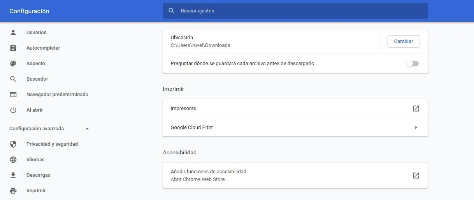Click the Buscador magnifier icon in sidebar
Viewport: 474px width, 200px height.
[13, 79]
